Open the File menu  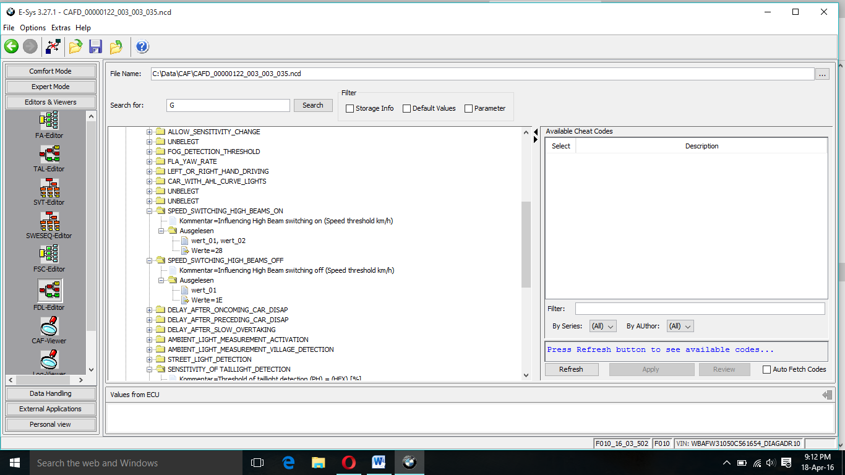pos(9,28)
